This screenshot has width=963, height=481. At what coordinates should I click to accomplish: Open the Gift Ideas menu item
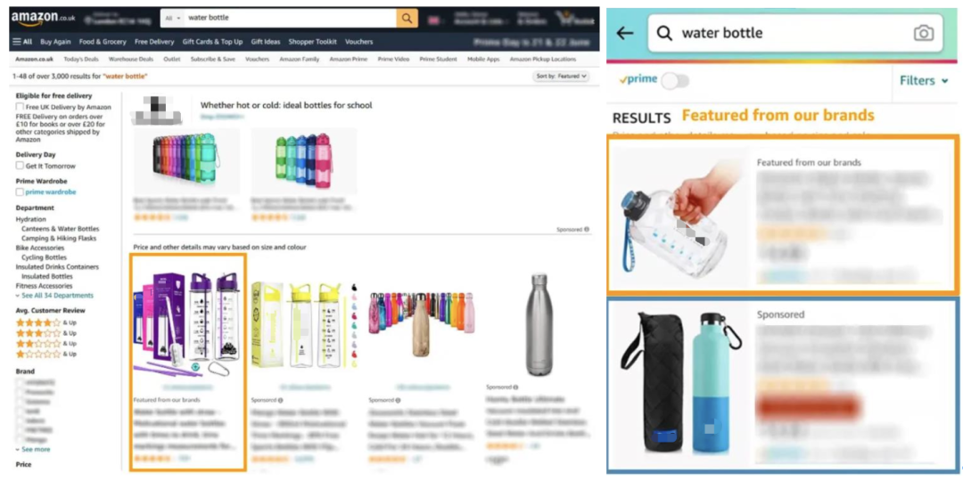[266, 42]
